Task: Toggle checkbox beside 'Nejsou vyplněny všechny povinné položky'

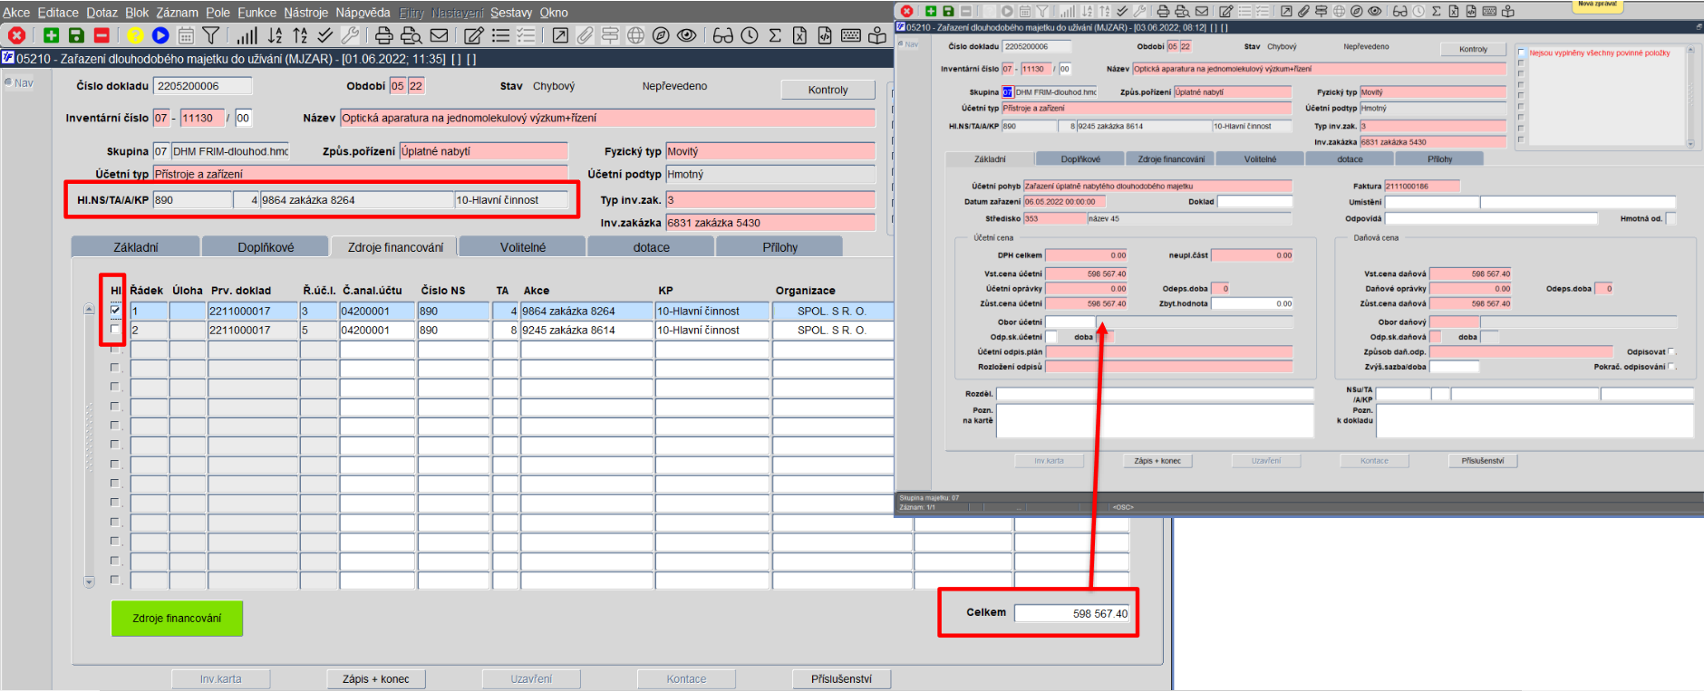Action: [1521, 53]
